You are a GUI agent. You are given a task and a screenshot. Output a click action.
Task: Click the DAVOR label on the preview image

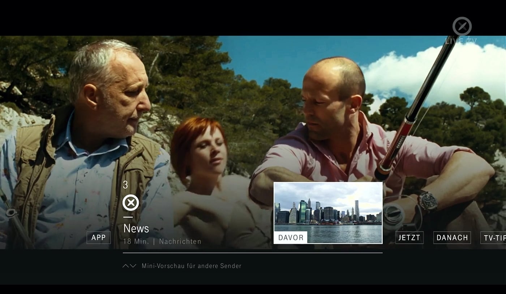tap(291, 238)
